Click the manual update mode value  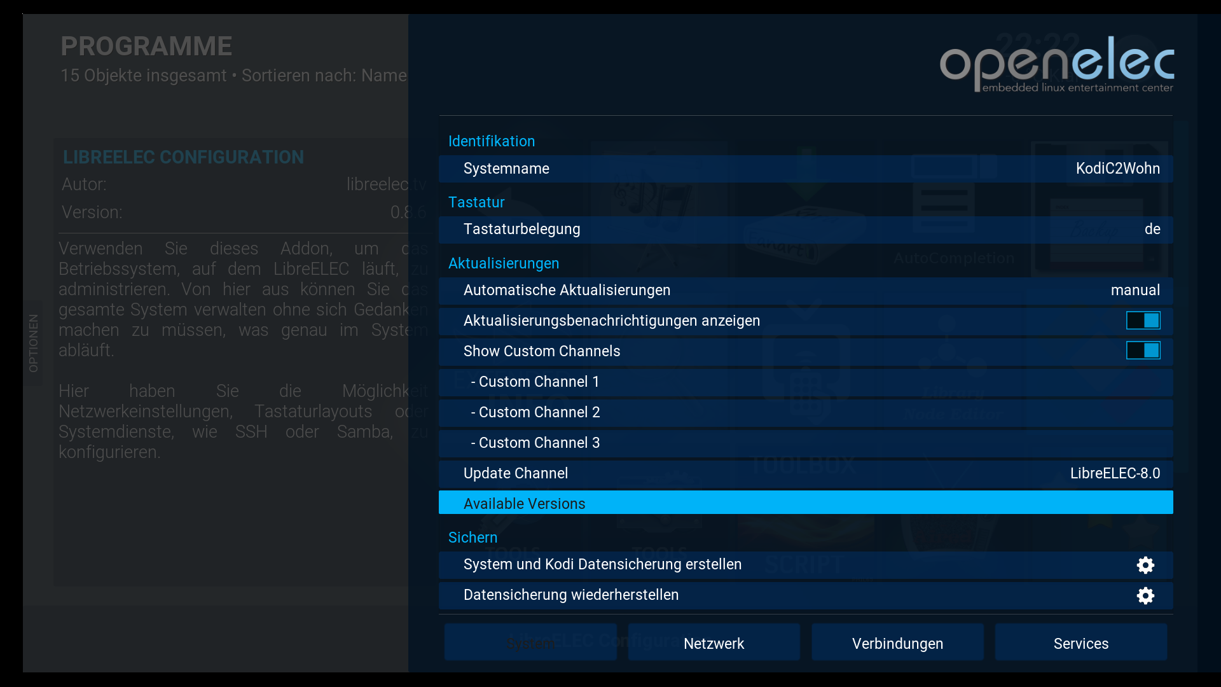point(1135,290)
